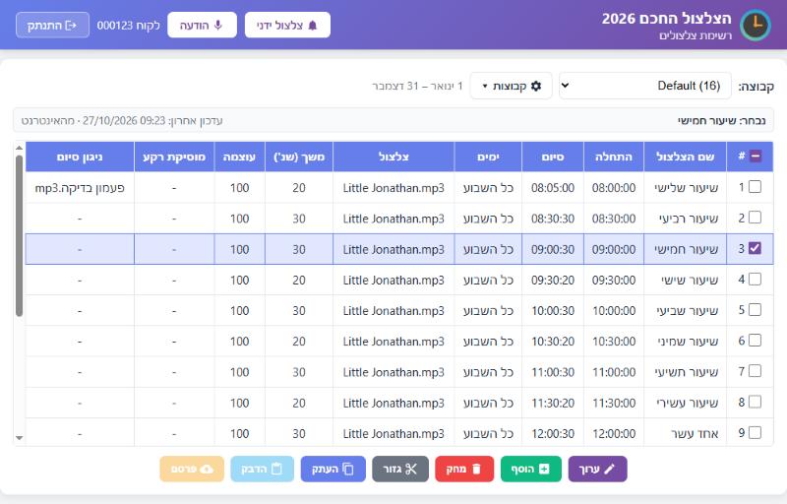
Task: Click the לקוח 000123 customer label
Action: [129, 25]
